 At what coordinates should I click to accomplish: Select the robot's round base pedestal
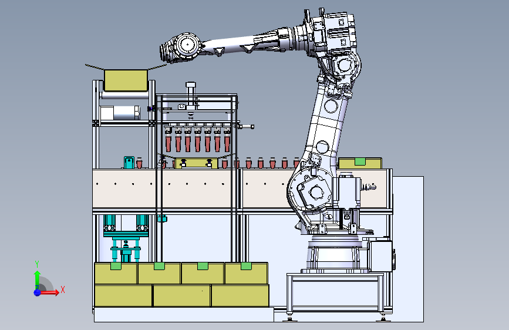[x=334, y=253]
